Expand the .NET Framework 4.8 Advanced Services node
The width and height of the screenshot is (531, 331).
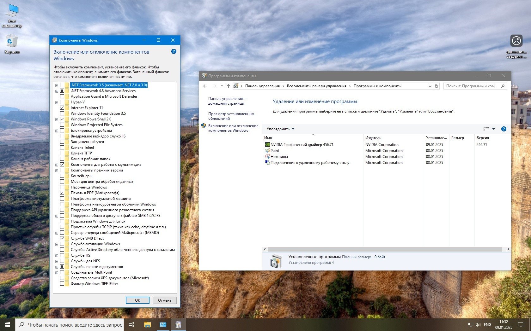pyautogui.click(x=57, y=91)
